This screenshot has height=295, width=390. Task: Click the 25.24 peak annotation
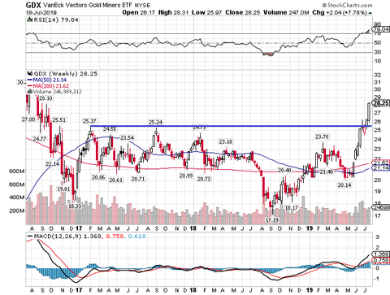(x=155, y=122)
